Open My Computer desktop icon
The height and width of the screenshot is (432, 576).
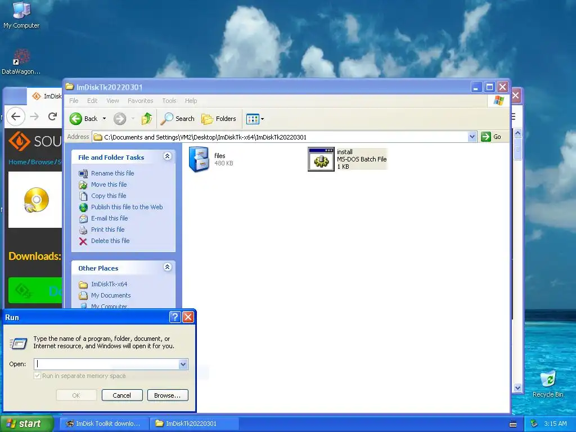click(x=21, y=15)
